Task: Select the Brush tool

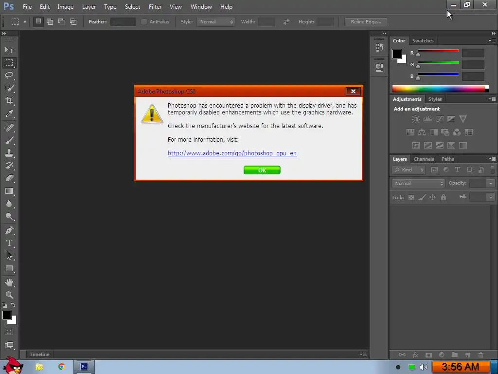Action: (9, 140)
